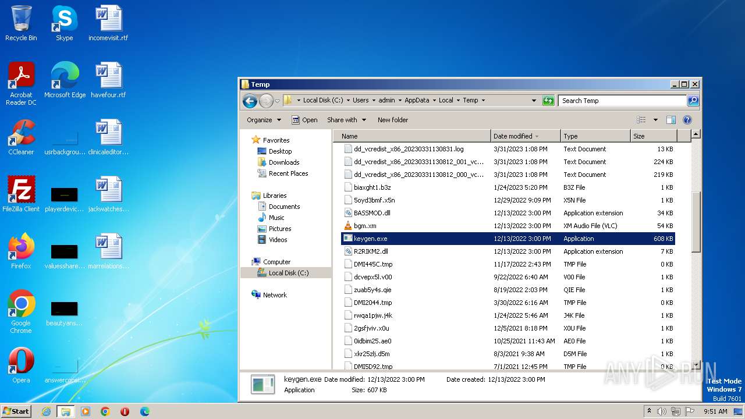The image size is (745, 419).
Task: Sort by Date modified column header
Action: point(526,136)
